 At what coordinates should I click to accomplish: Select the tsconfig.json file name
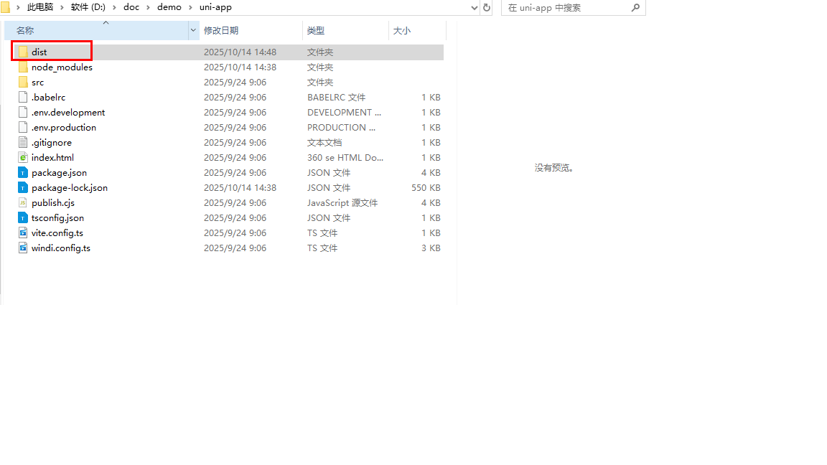(x=57, y=217)
